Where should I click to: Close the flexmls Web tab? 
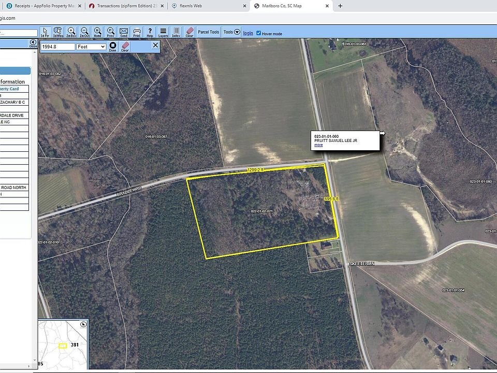click(x=244, y=6)
